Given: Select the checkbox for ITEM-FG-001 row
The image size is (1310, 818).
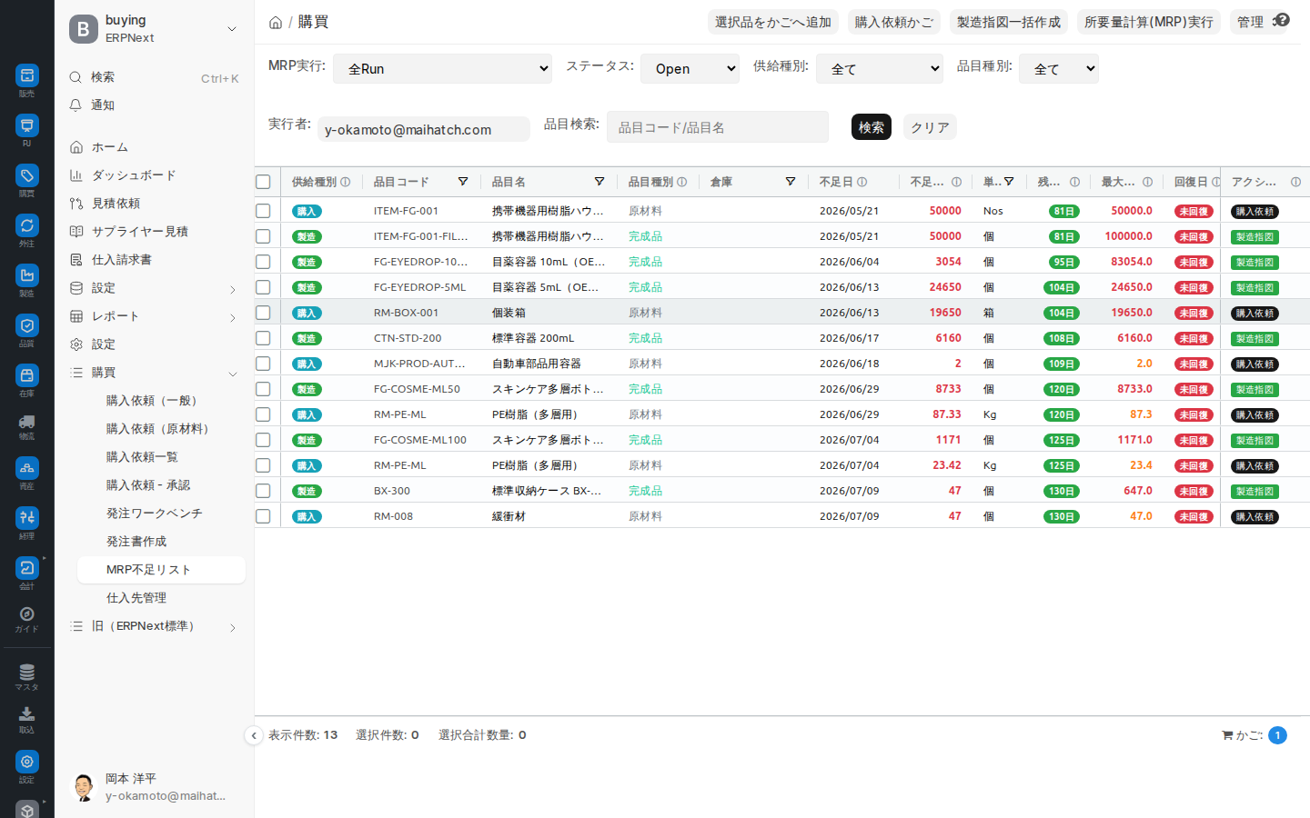Looking at the screenshot, I should (263, 211).
